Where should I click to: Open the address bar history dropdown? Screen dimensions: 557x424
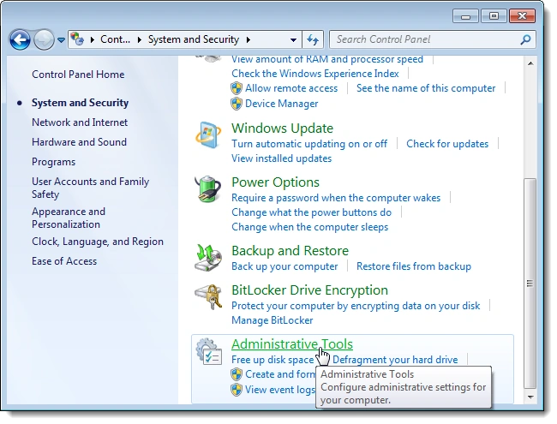pos(293,39)
